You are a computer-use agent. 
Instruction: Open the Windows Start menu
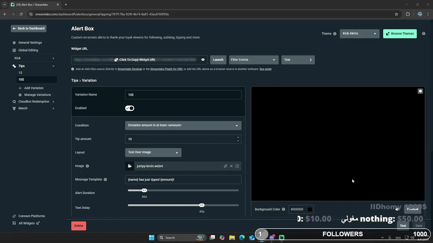point(151,238)
